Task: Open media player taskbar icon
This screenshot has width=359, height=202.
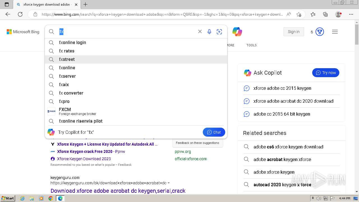Action: [41, 198]
